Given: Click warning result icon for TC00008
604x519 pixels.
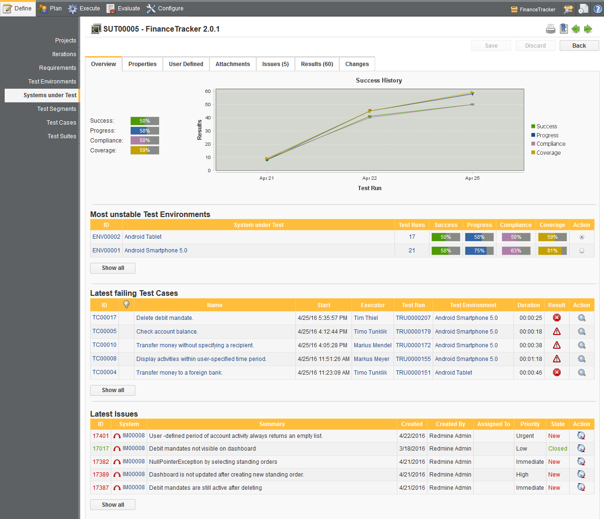Looking at the screenshot, I should [557, 359].
